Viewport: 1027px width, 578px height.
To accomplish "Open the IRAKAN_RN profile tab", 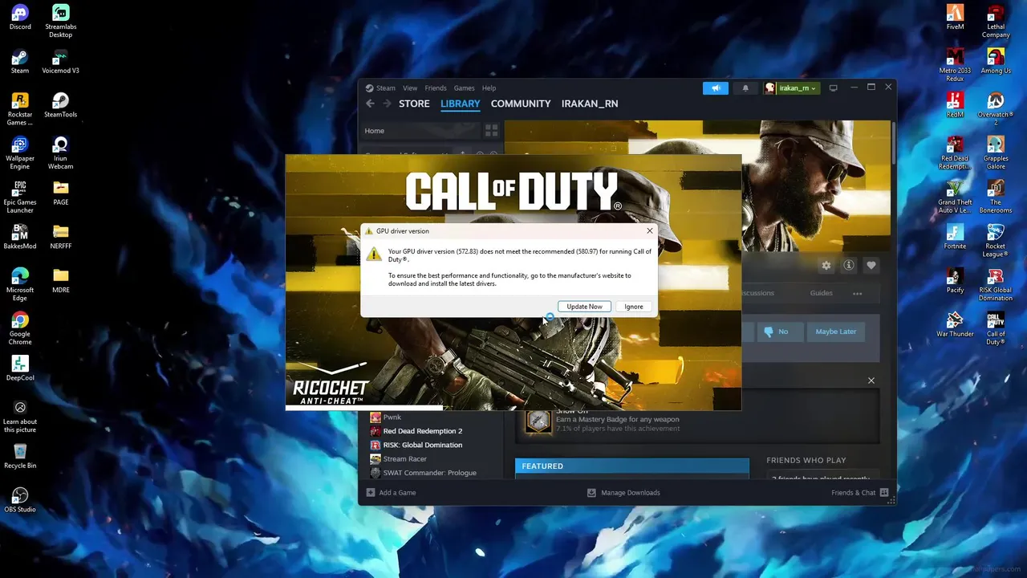I will point(590,104).
